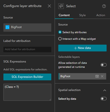Open the SQL Expression Builder
This screenshot has width=110, height=112.
point(27,77)
